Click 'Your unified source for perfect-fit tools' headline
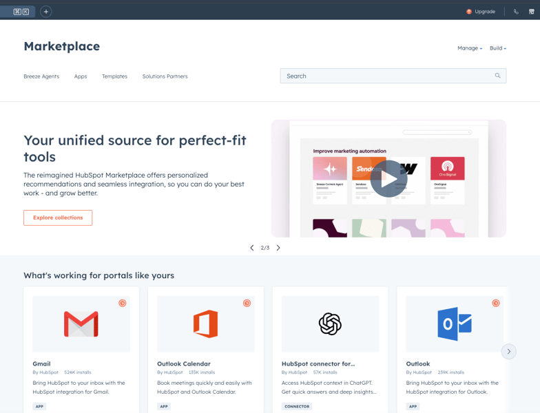 point(135,149)
